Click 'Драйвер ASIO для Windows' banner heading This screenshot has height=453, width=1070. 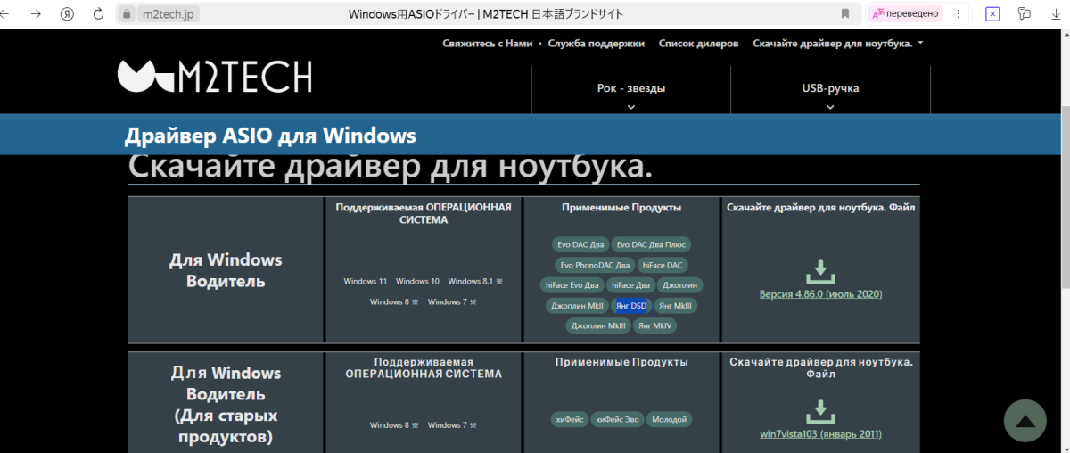[270, 136]
